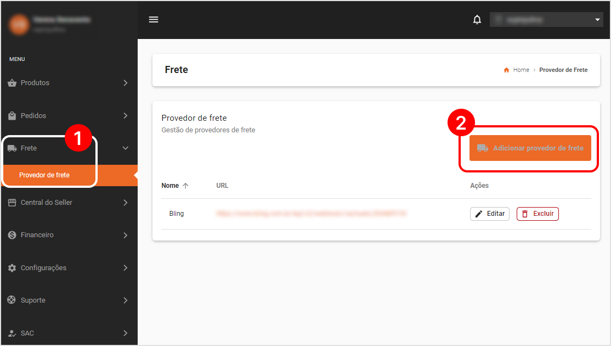Click the Central do Seller store icon

click(x=12, y=203)
